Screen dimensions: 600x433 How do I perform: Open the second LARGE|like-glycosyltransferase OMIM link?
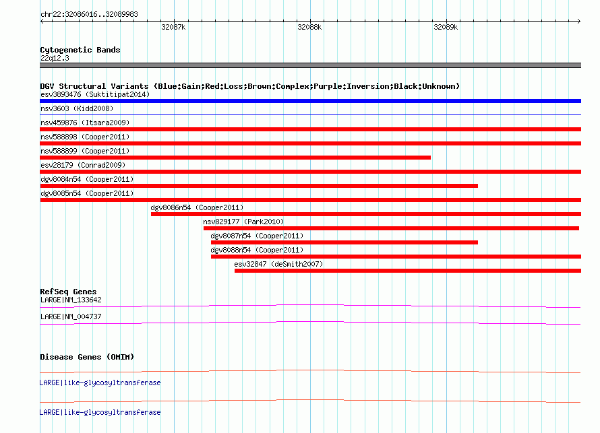(100, 412)
